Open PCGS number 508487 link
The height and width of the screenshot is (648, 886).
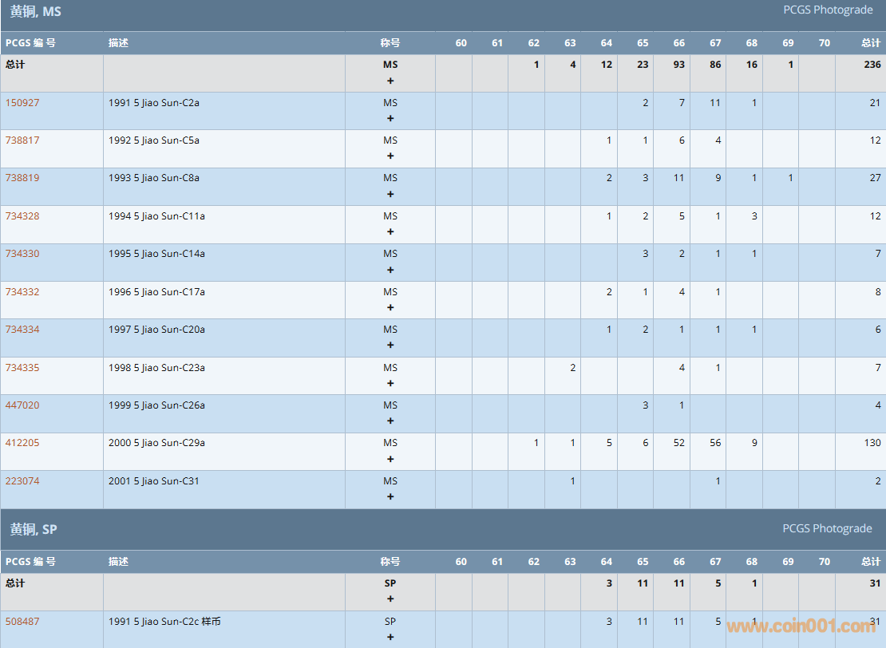22,622
